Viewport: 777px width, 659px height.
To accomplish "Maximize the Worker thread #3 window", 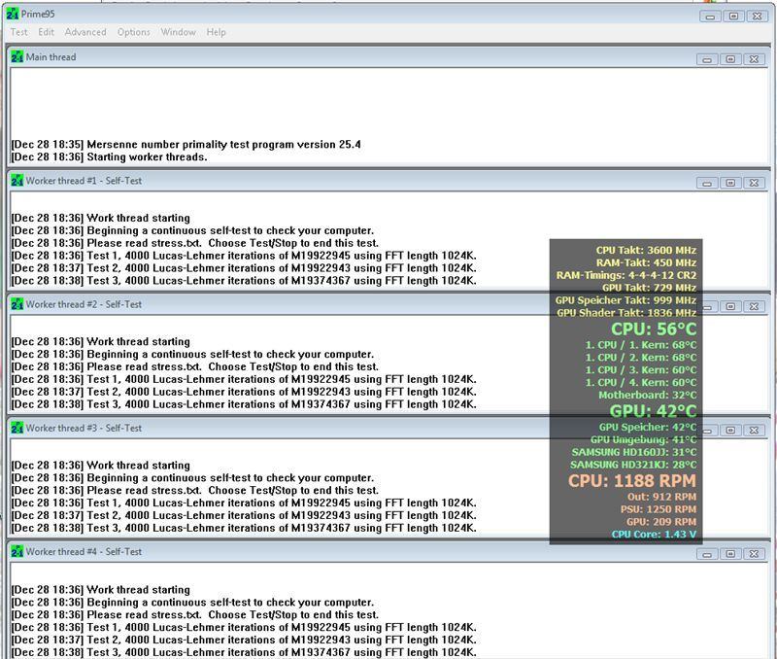I will click(x=730, y=430).
